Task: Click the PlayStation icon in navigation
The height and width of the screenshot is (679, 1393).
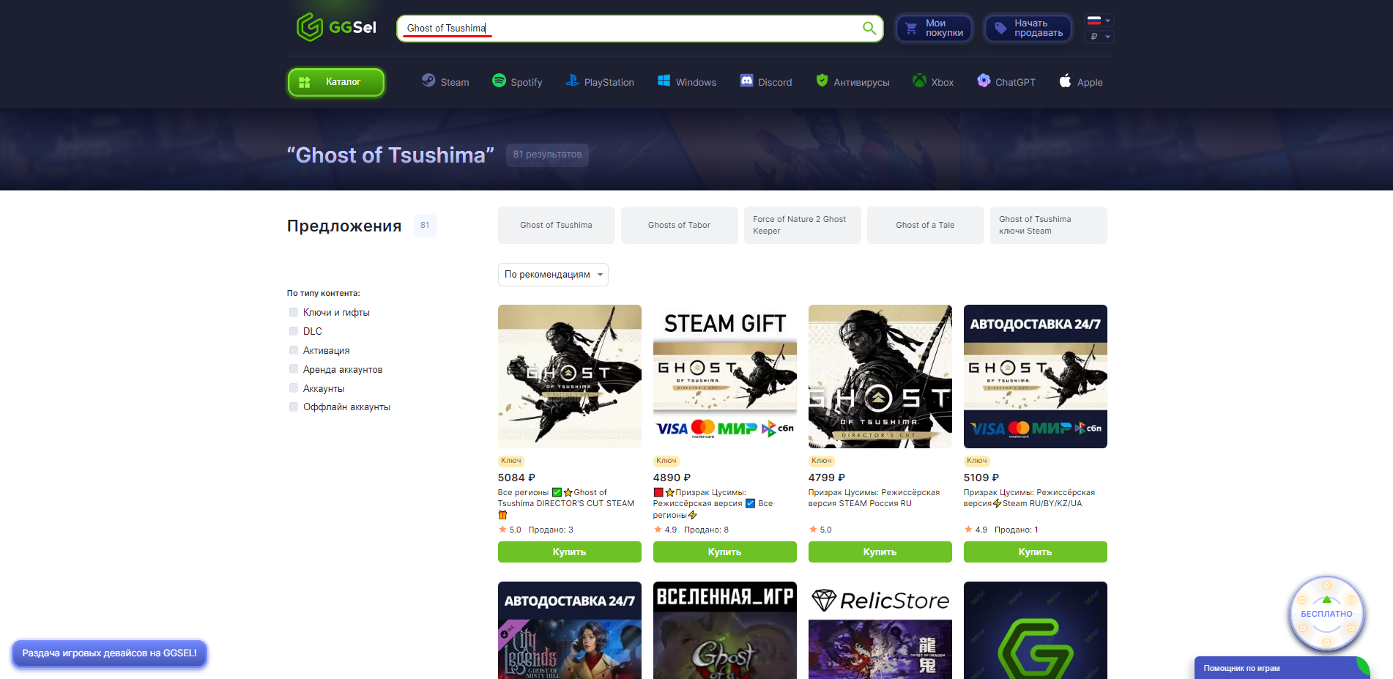Action: point(572,81)
